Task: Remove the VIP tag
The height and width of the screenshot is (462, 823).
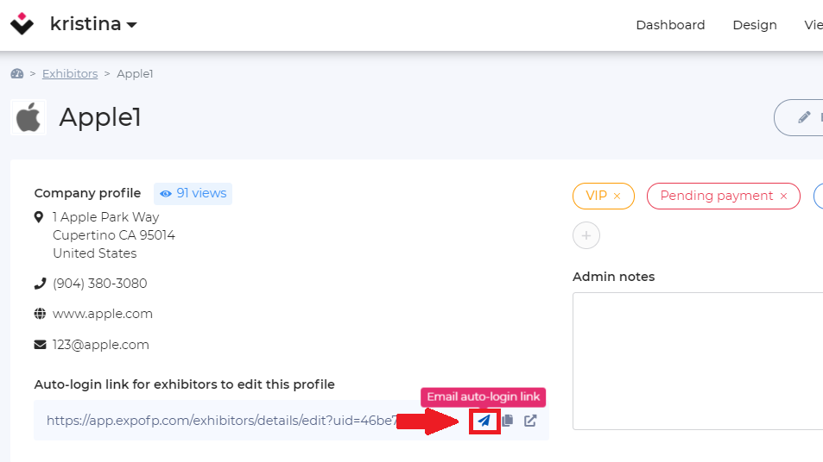Action: (617, 196)
